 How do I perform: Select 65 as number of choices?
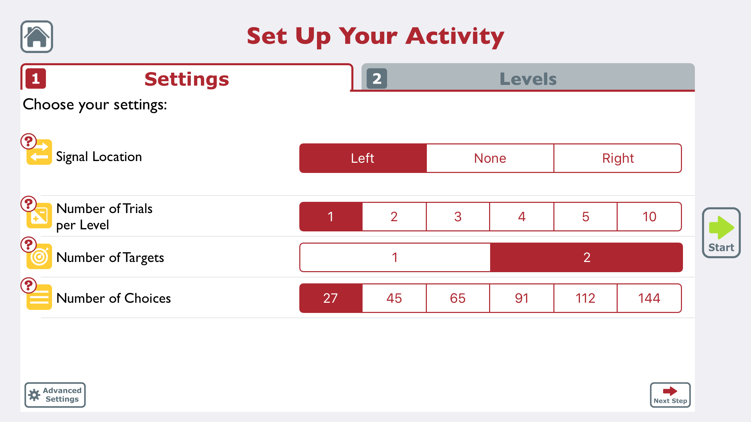pos(458,298)
